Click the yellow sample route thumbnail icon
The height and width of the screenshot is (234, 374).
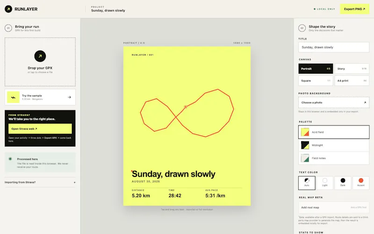13,97
